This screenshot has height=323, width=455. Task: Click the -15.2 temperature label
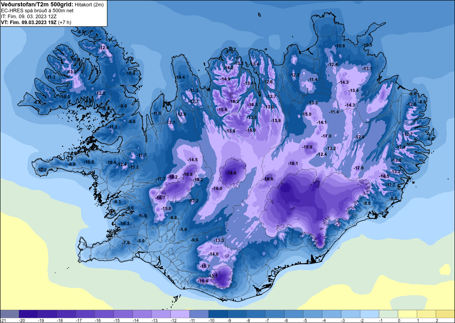click(198, 180)
